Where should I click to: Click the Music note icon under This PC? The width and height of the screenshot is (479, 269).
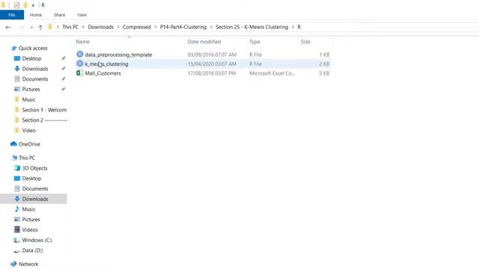pyautogui.click(x=17, y=209)
